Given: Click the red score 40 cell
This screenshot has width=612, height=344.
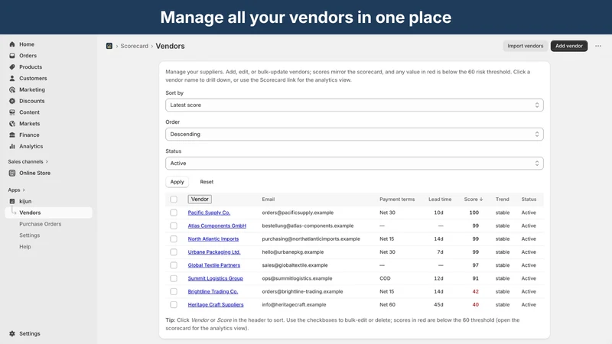Looking at the screenshot, I should tap(475, 304).
